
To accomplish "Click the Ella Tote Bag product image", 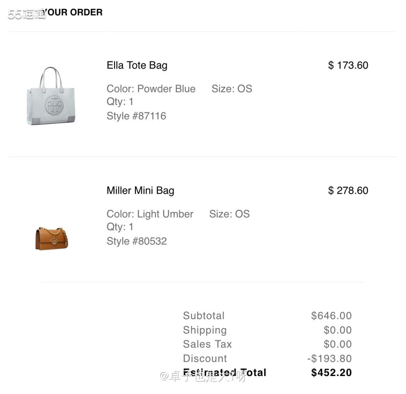I will [x=51, y=96].
